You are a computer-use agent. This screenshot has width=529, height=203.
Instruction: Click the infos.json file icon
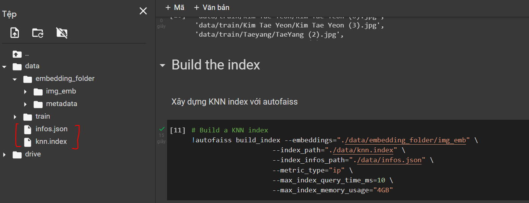tap(27, 129)
